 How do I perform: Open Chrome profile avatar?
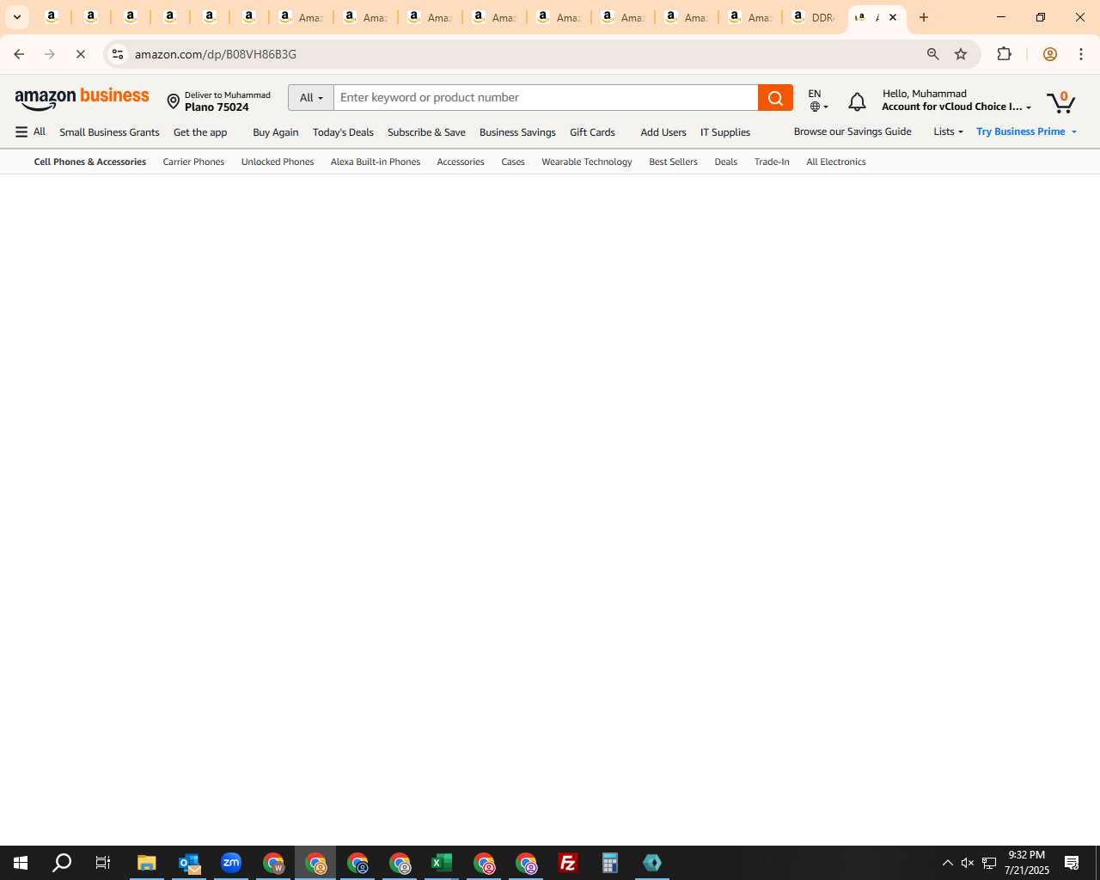tap(1049, 54)
